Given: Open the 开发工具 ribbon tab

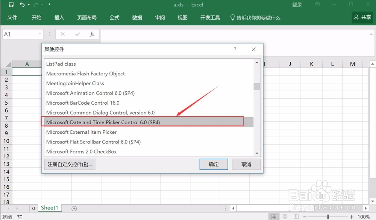Looking at the screenshot, I should [210, 18].
